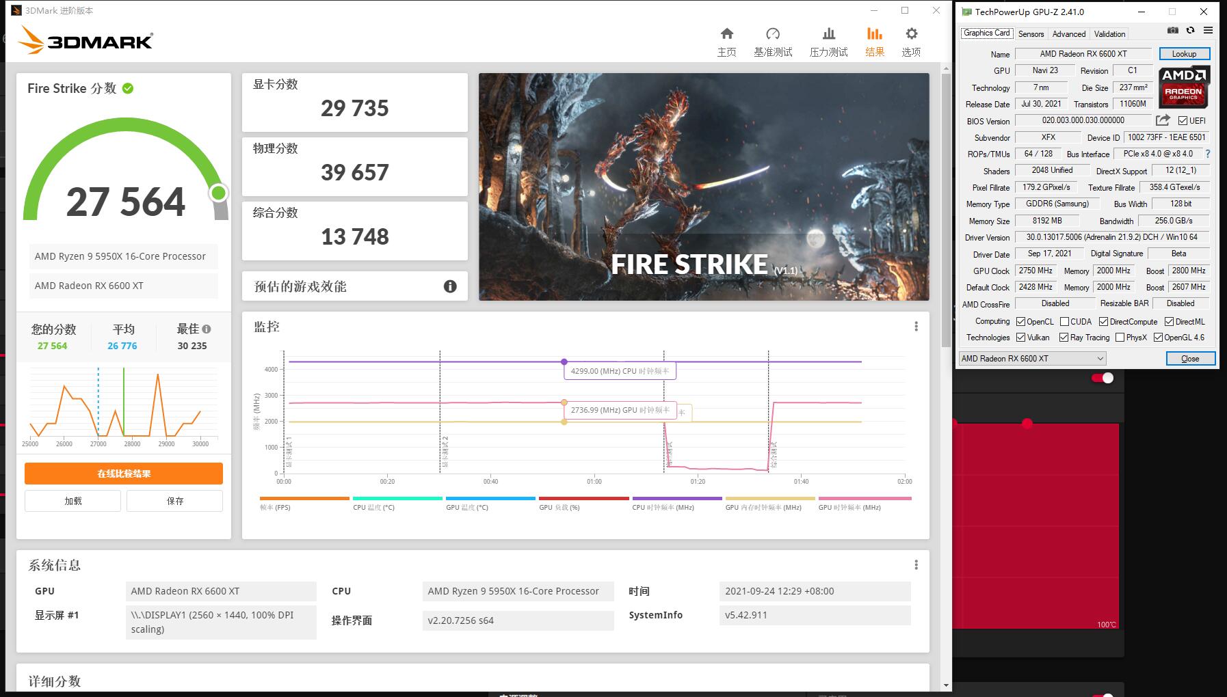This screenshot has width=1227, height=697.
Task: Click the Lookup button in GPU-Z
Action: (x=1184, y=54)
